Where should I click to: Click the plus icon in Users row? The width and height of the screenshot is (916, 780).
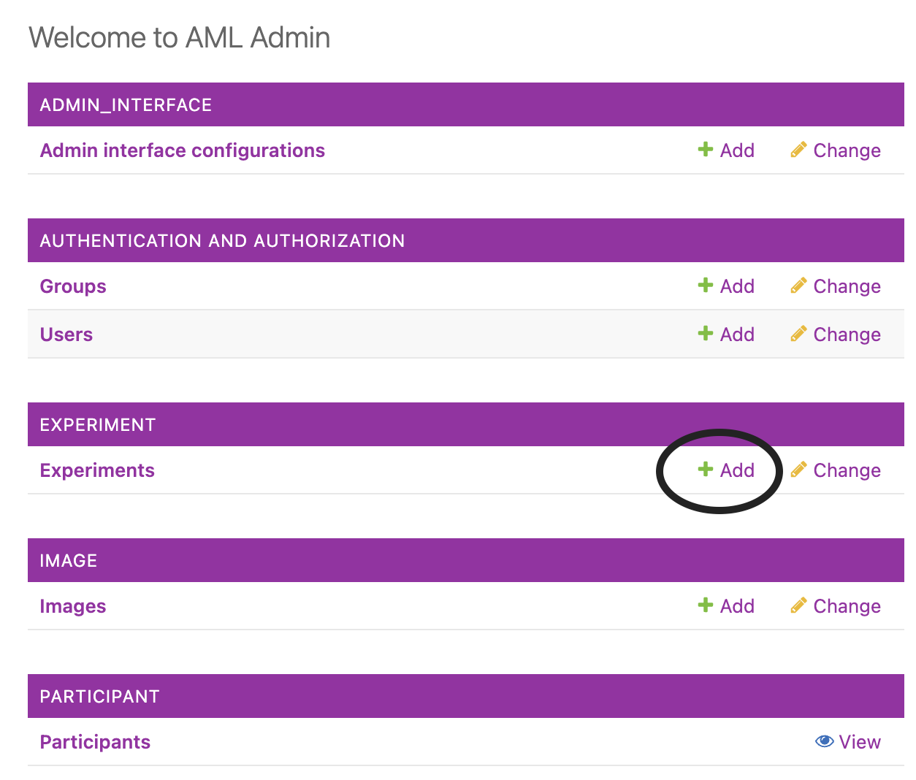coord(705,334)
